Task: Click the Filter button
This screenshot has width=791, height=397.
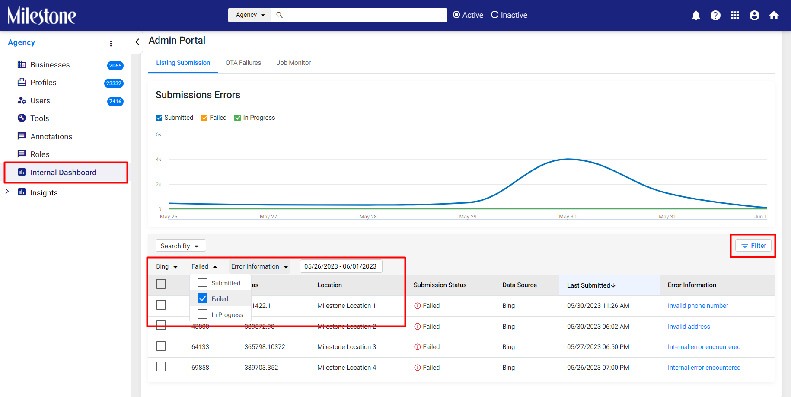Action: (x=753, y=246)
